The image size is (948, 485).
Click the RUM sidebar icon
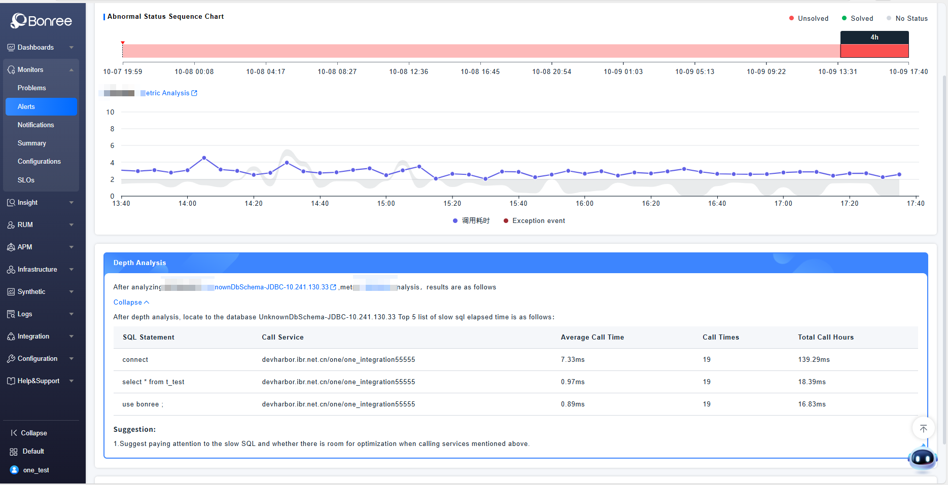(11, 225)
